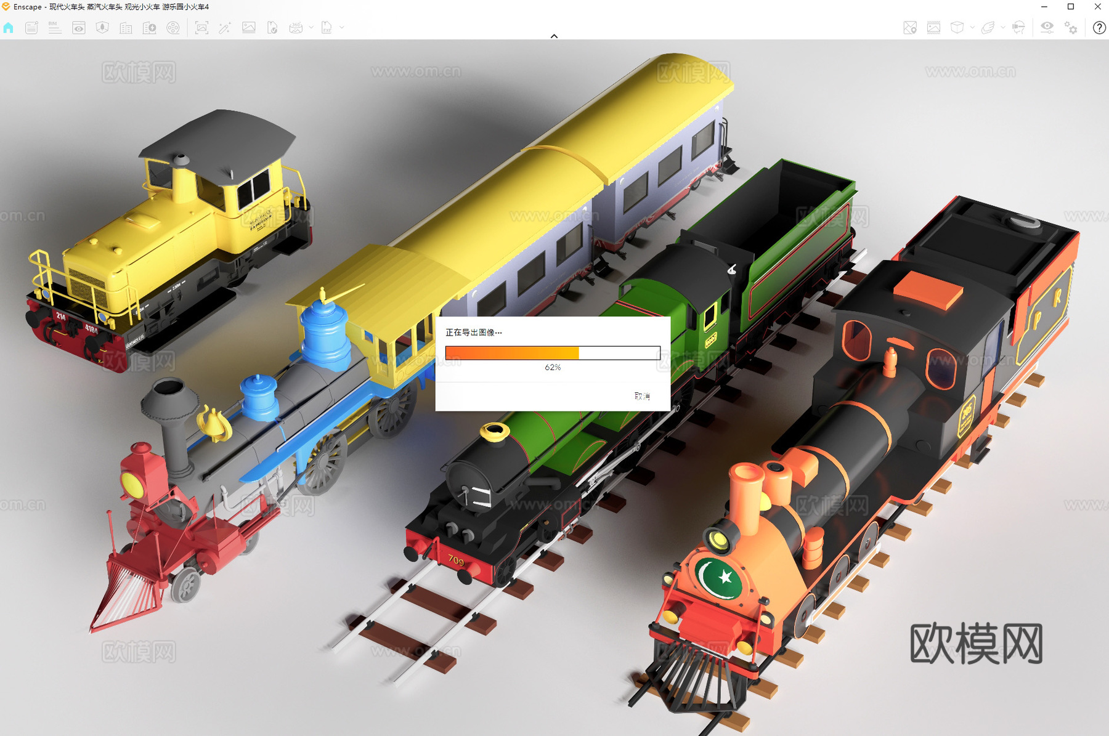The height and width of the screenshot is (736, 1109).
Task: Expand the cube projection dropdown arrow
Action: coord(972,28)
